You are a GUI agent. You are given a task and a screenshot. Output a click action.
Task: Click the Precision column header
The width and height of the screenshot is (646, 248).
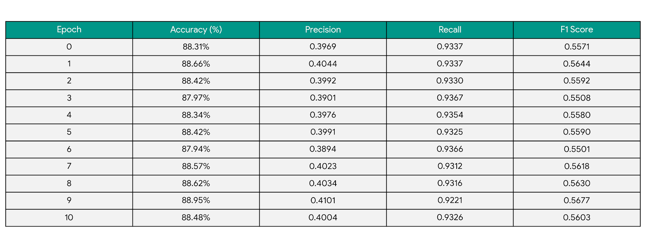click(323, 29)
